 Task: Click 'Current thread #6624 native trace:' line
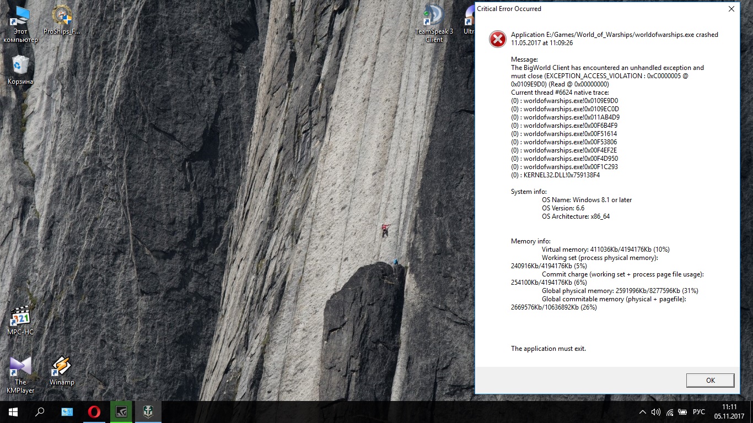560,93
